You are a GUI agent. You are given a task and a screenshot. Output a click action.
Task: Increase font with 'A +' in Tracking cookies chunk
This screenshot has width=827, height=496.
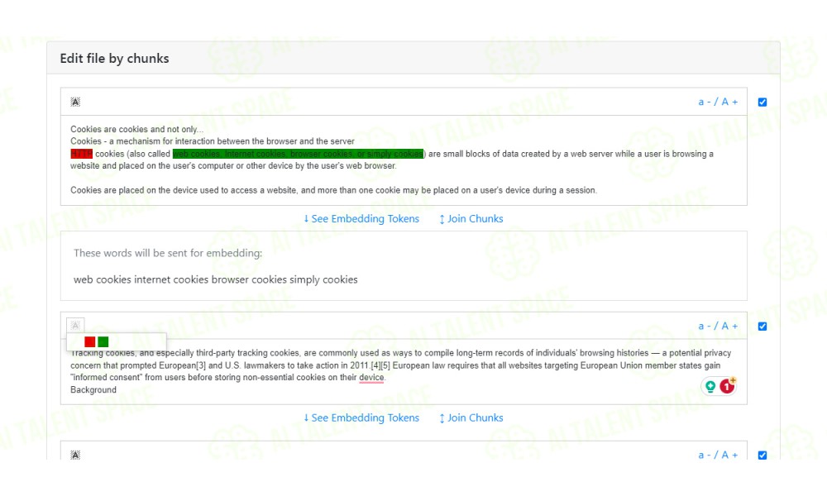point(729,326)
